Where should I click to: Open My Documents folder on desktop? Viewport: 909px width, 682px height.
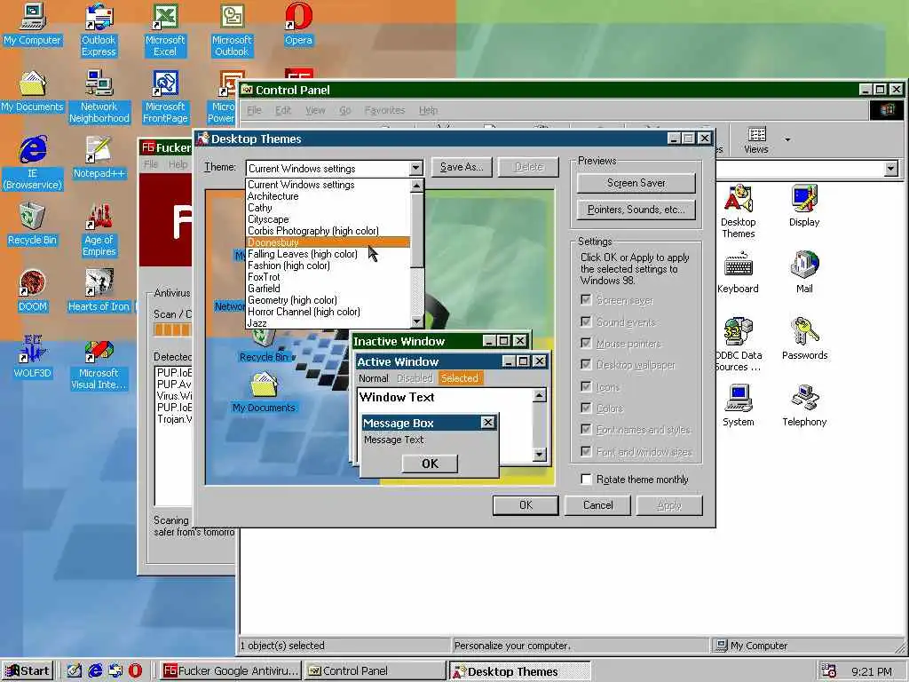[33, 91]
